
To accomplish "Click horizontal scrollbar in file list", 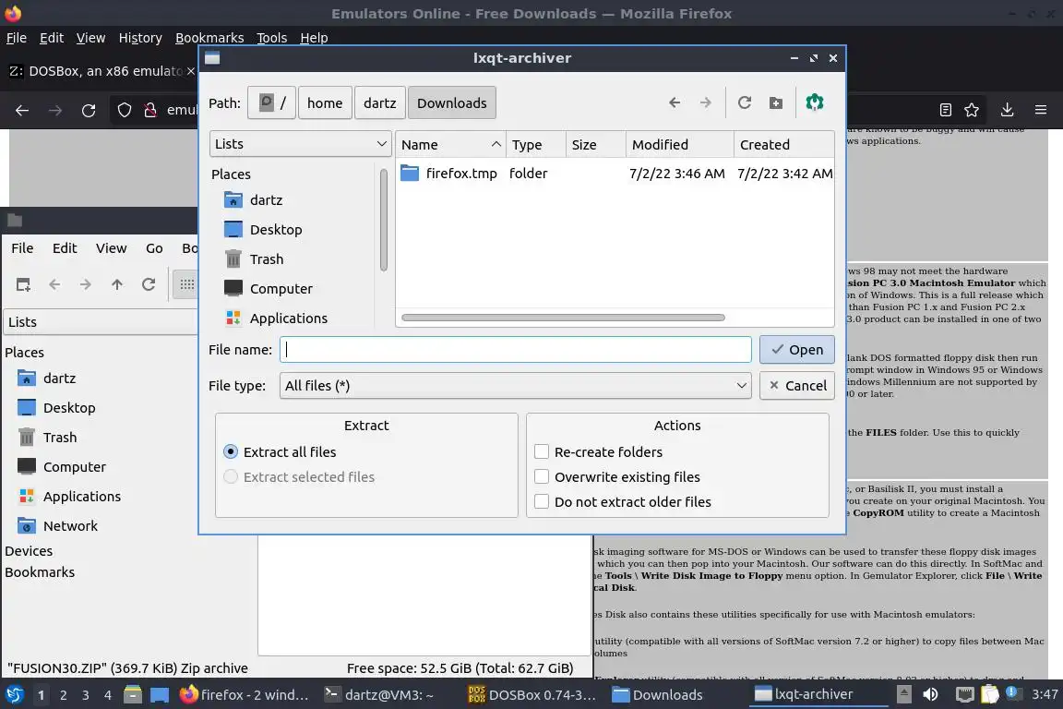I will tap(563, 318).
